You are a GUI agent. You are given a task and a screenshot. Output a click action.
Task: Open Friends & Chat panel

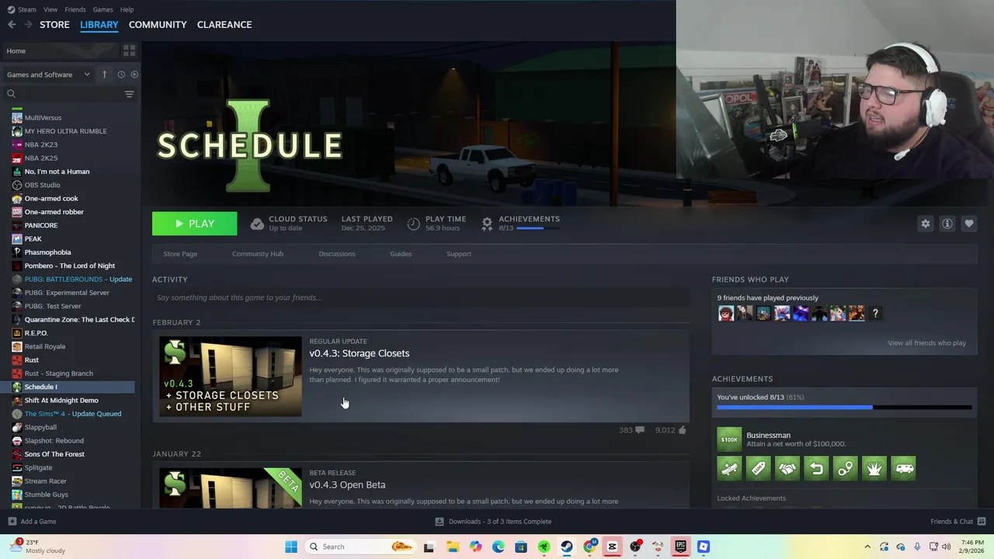[x=958, y=522]
